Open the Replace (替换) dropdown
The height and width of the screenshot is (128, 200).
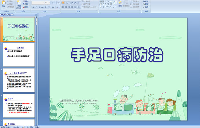coord(146,4)
